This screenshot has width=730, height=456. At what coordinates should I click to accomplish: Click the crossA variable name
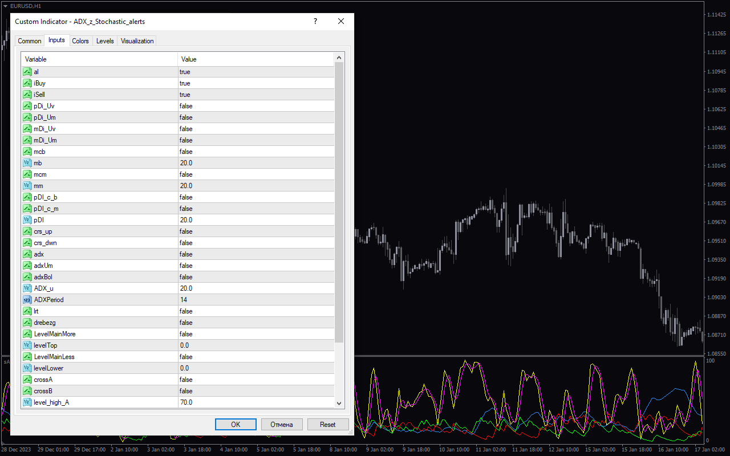(x=43, y=380)
